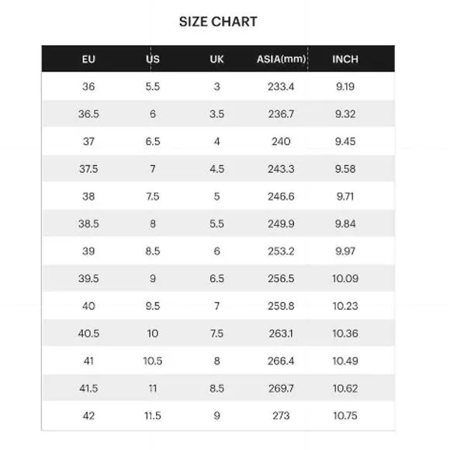Select US size 6.5 cell
This screenshot has width=450, height=450.
(x=153, y=141)
